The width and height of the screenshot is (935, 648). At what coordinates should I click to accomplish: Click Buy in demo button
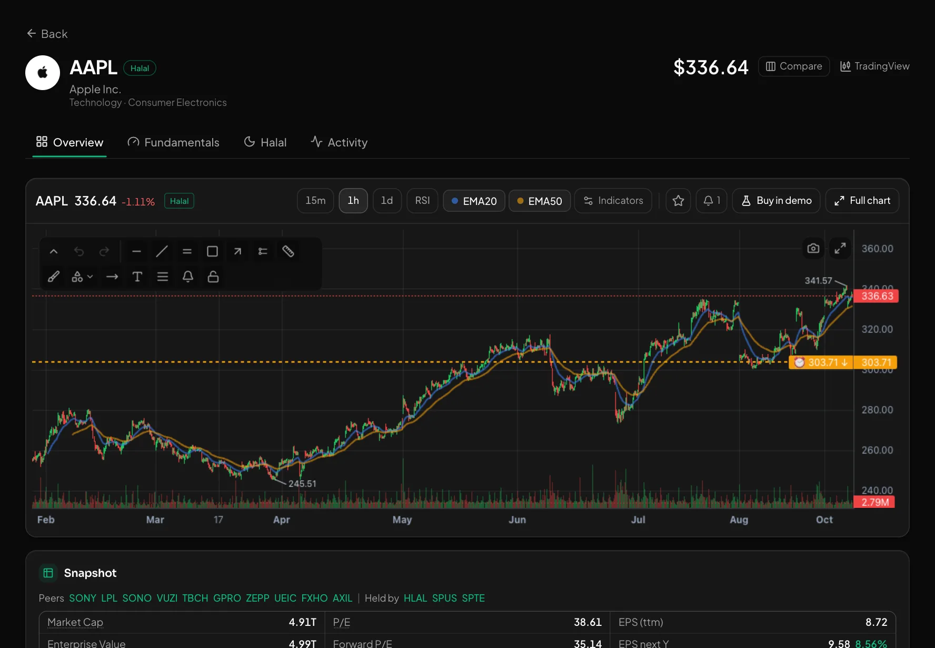tap(777, 201)
